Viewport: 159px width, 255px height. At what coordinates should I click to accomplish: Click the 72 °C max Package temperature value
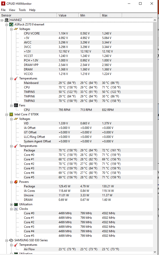tap(111, 150)
